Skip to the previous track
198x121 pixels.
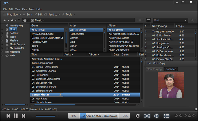coord(8,116)
